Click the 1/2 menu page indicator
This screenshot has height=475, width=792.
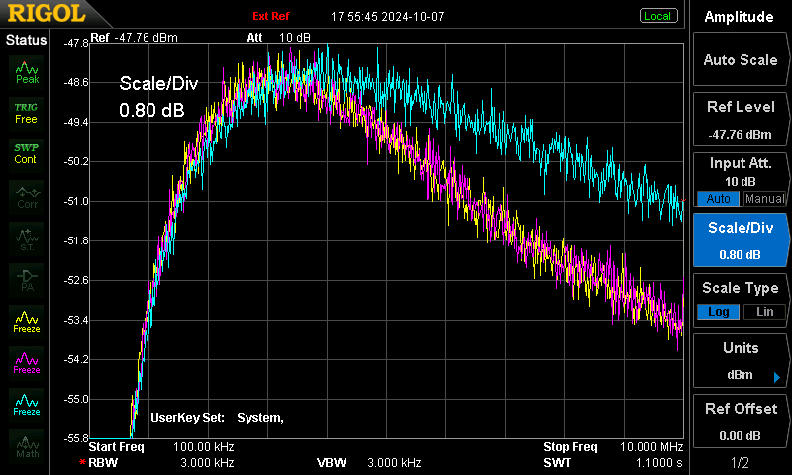tap(740, 462)
